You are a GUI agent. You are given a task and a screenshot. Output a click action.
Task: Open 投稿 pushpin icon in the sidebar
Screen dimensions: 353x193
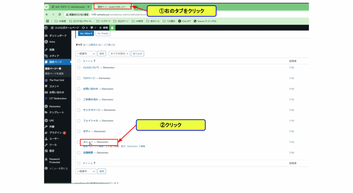(47, 50)
